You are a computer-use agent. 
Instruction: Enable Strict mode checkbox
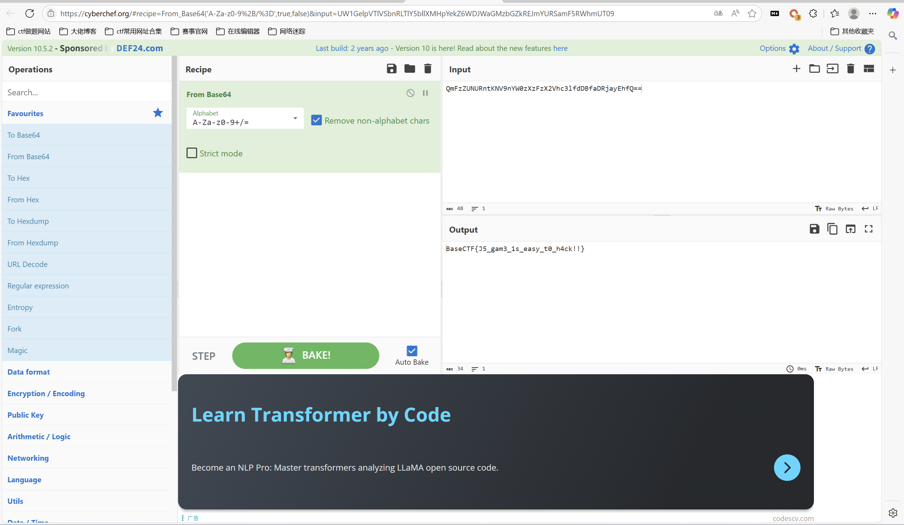point(192,153)
